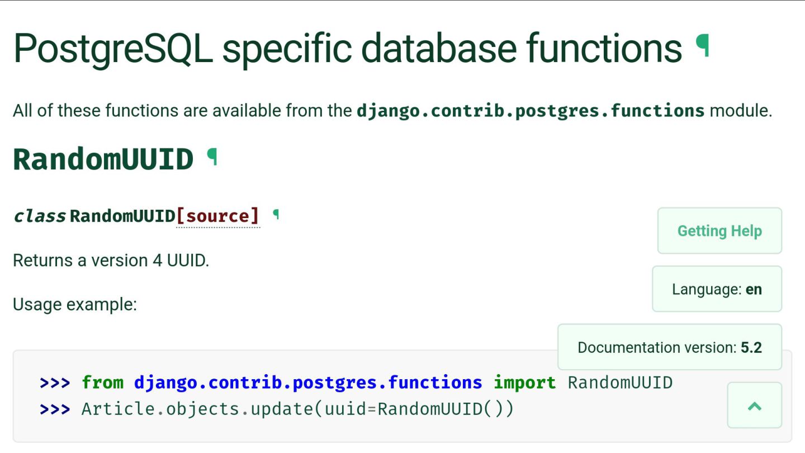Click the 'Usage example:' text
805x453 pixels.
pyautogui.click(x=75, y=305)
